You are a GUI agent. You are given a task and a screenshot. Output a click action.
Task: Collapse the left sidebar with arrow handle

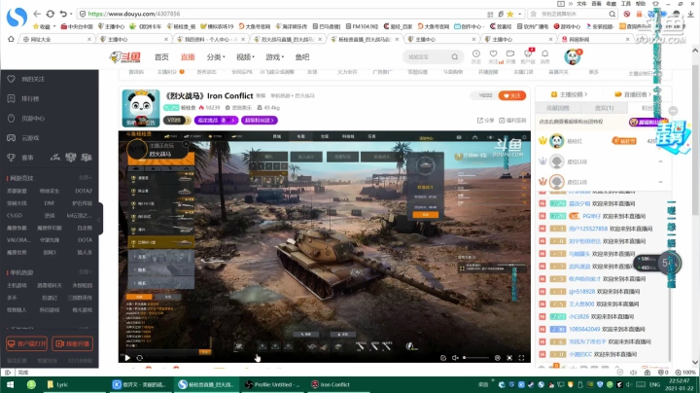pyautogui.click(x=100, y=219)
